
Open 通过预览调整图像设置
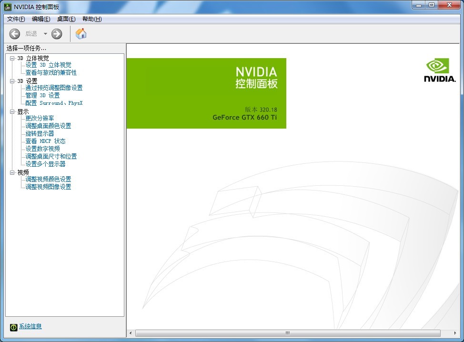(54, 88)
